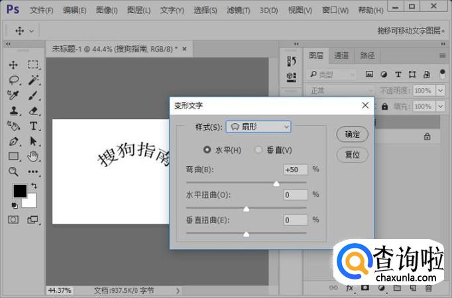Select the Magic Wand tool
452x298 pixels.
coord(33,80)
